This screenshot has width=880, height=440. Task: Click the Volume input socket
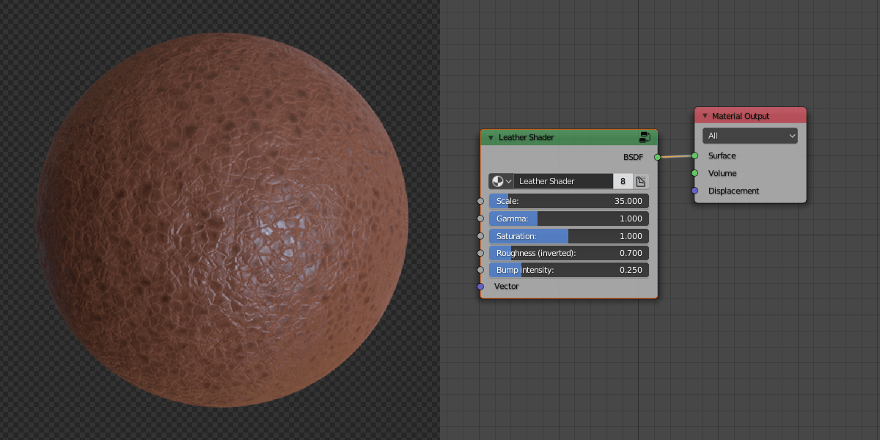(694, 173)
